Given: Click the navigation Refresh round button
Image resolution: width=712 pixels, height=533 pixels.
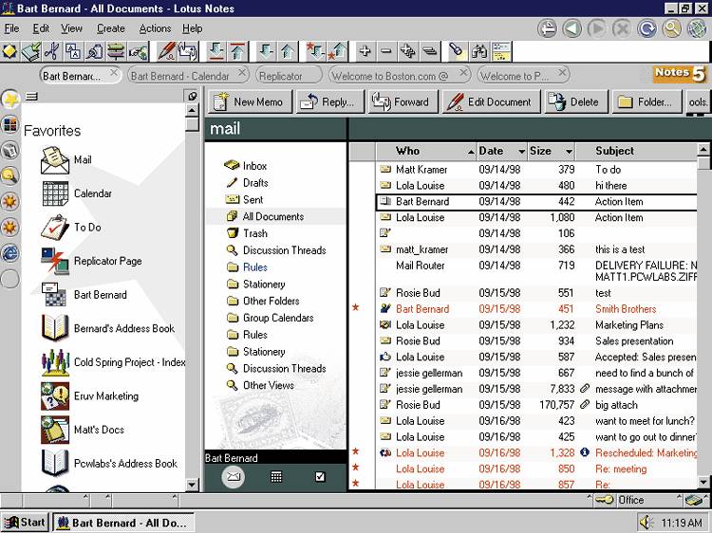Looking at the screenshot, I should tap(646, 29).
